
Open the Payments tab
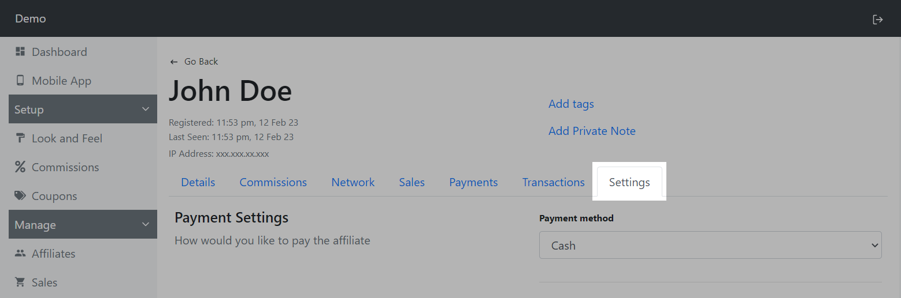point(473,183)
